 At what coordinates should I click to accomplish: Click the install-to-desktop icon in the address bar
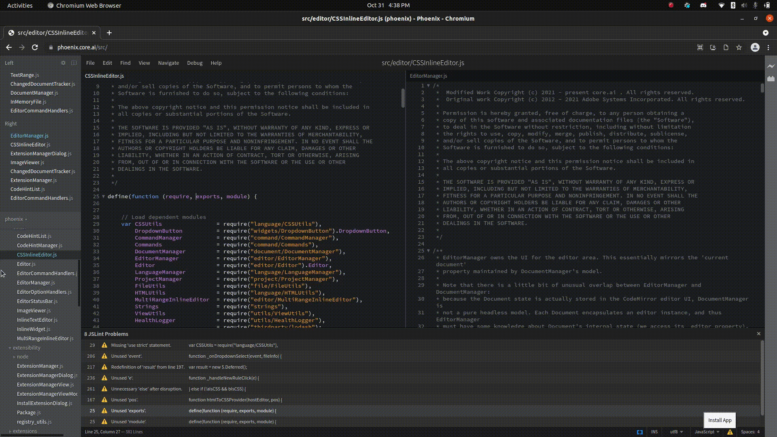click(712, 47)
